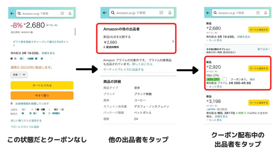Click info icon beside past price ¥2,912
Image resolution: width=277 pixels, height=155 pixels.
tap(32, 32)
